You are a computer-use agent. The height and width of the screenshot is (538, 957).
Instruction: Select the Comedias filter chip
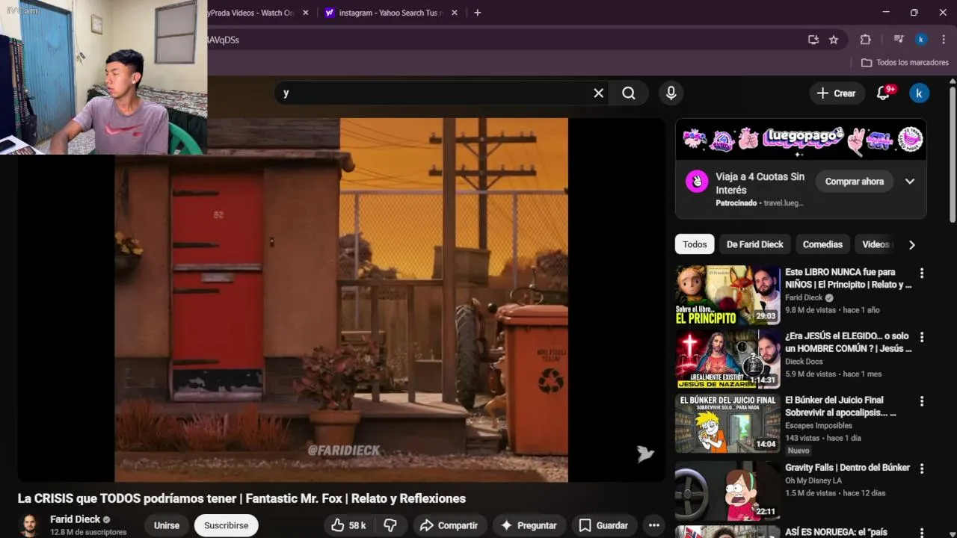pyautogui.click(x=822, y=244)
